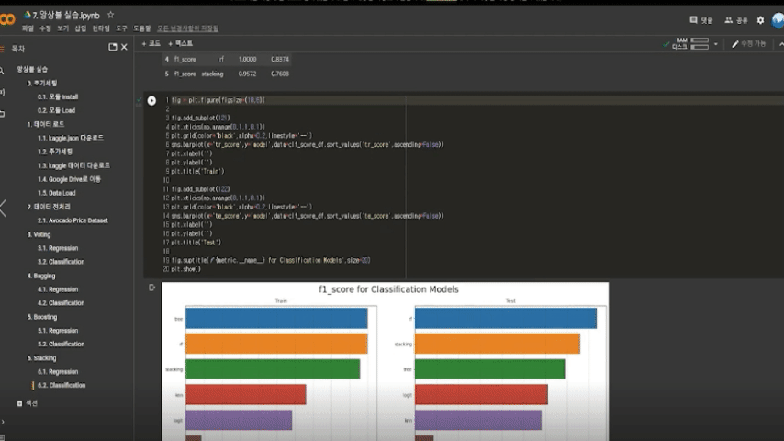Add a text cell with + 텍스트
This screenshot has width=784, height=441.
click(x=178, y=43)
